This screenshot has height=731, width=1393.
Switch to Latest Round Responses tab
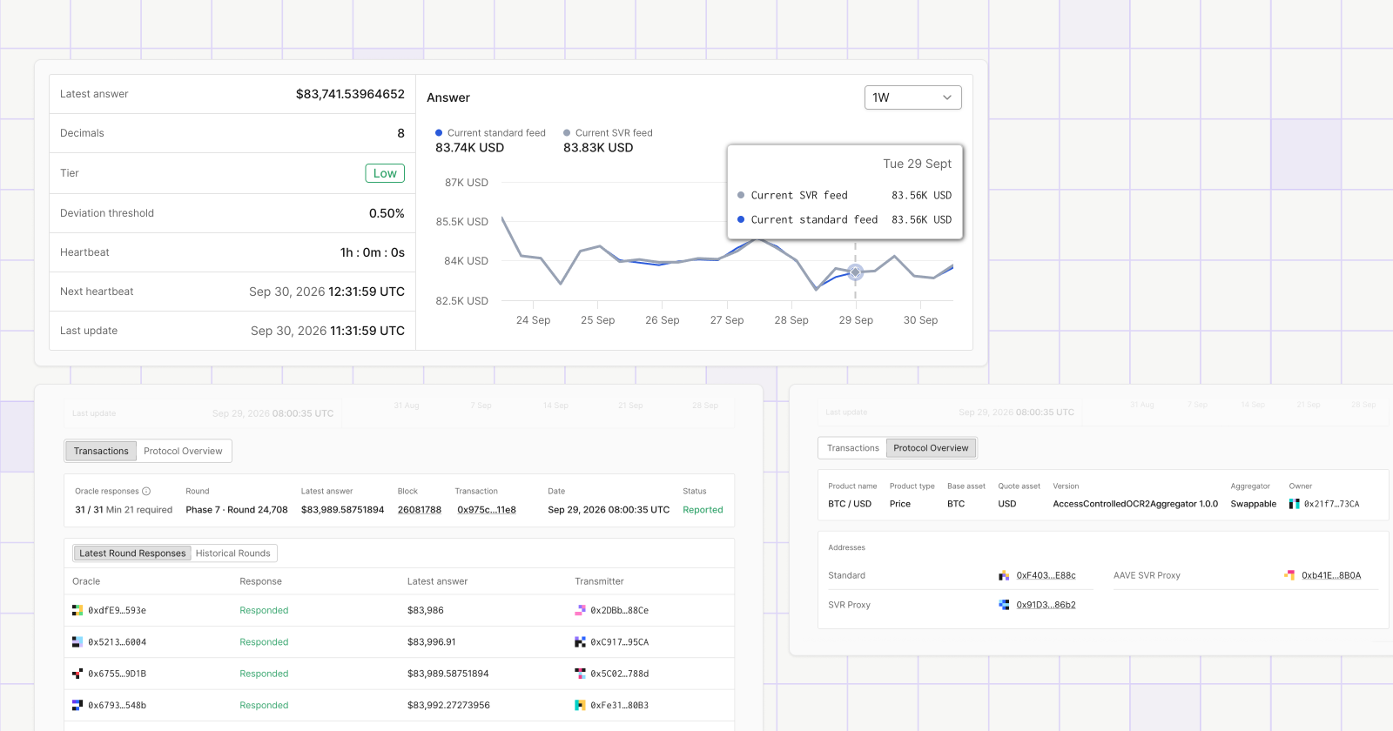coord(132,553)
